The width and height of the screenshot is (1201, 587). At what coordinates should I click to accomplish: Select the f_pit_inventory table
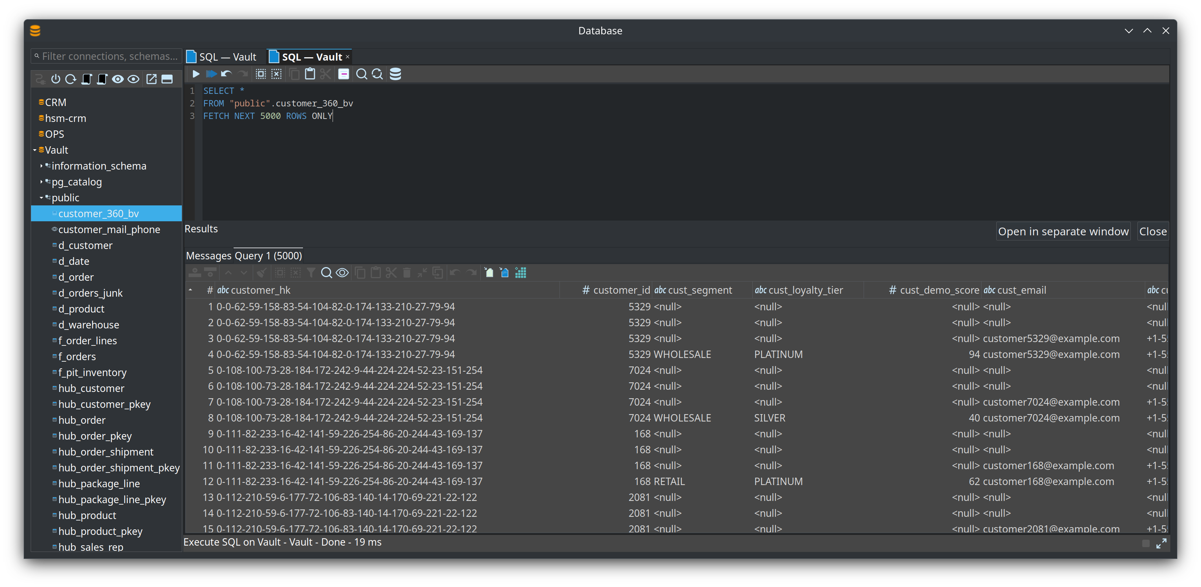[x=92, y=372]
